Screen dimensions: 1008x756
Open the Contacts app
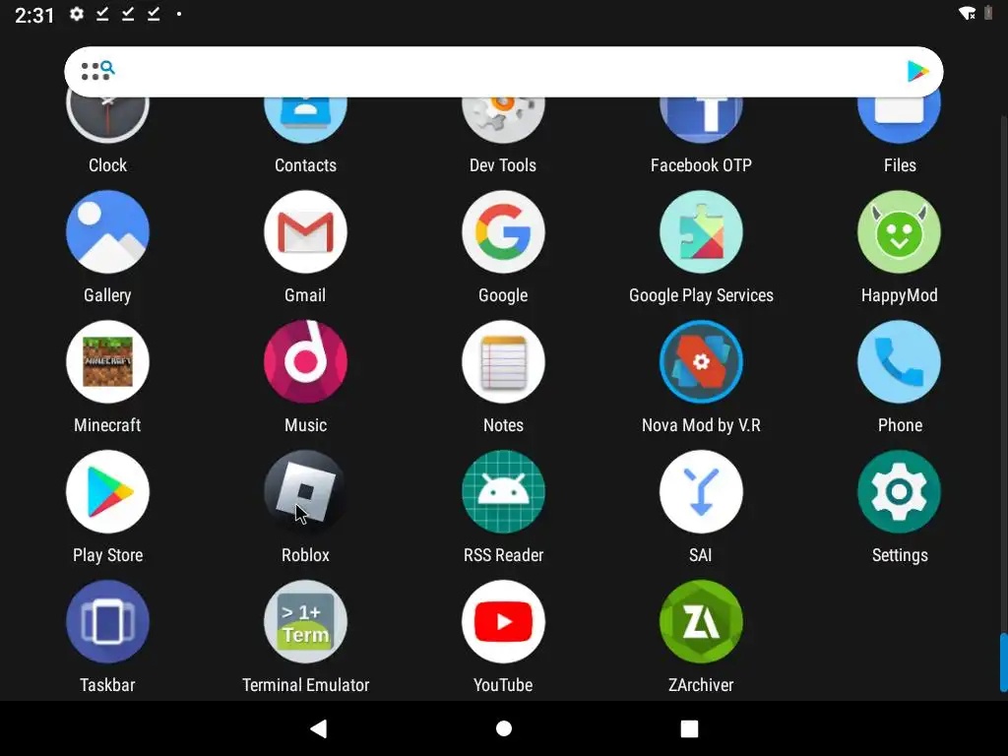(305, 121)
